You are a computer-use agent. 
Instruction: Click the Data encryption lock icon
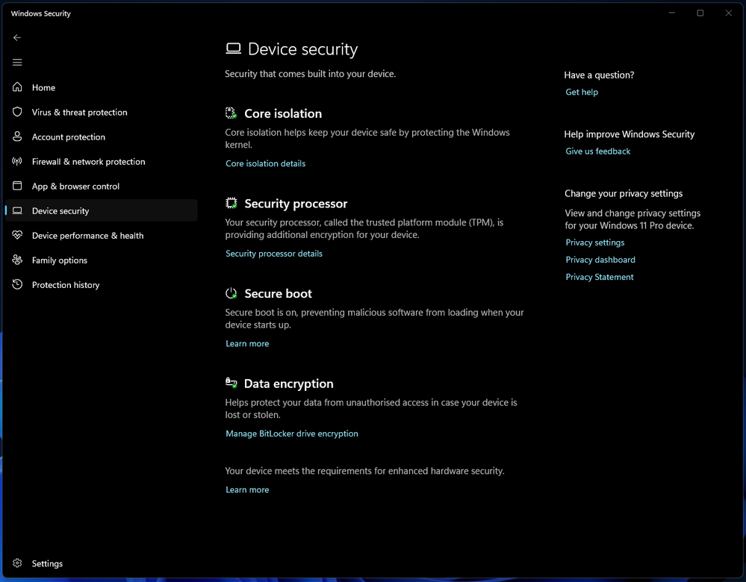tap(231, 383)
